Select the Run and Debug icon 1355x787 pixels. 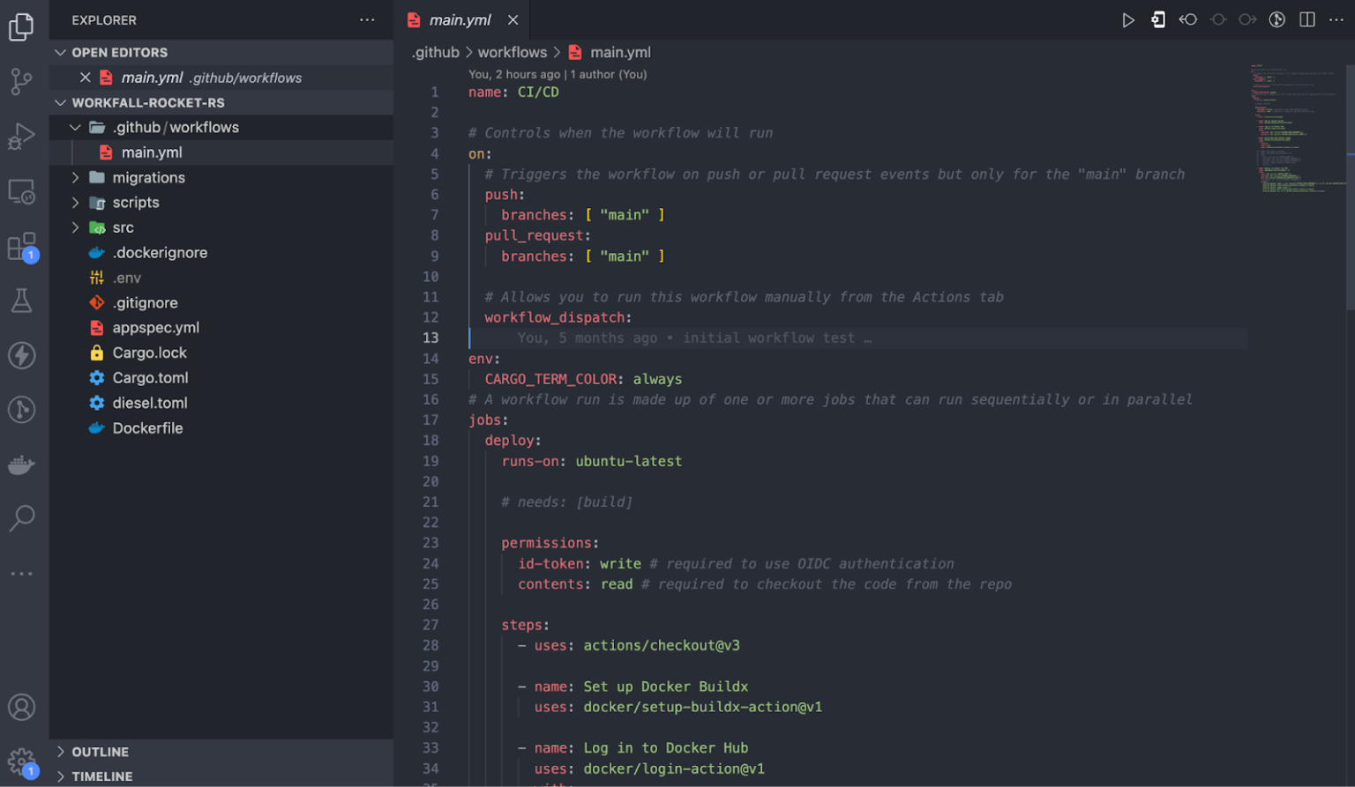[22, 136]
